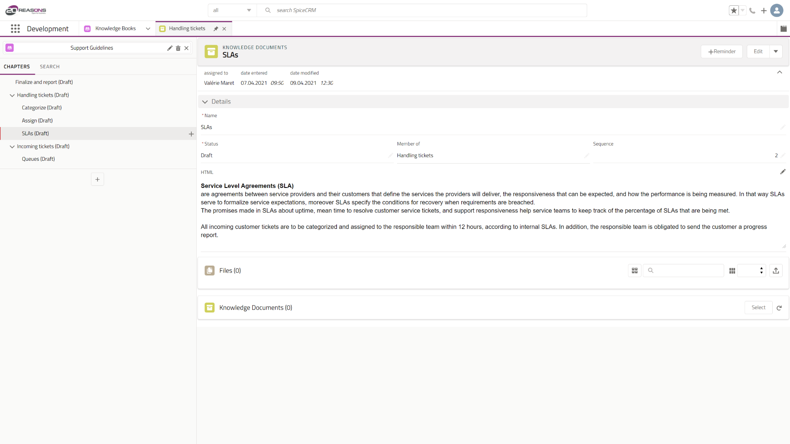Delete Support Guidelines with trash icon
This screenshot has height=444, width=790.
click(178, 48)
